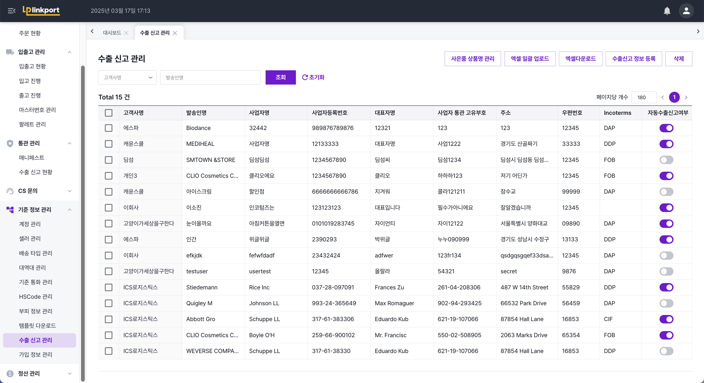704x383 pixels.
Task: Click 엑셀 일괄 업로드 button
Action: click(x=530, y=59)
